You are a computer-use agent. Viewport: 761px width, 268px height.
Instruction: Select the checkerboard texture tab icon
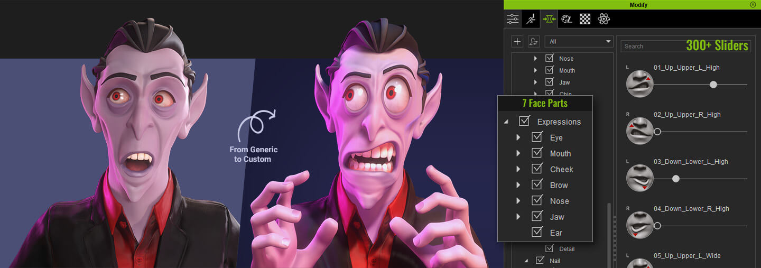point(584,19)
